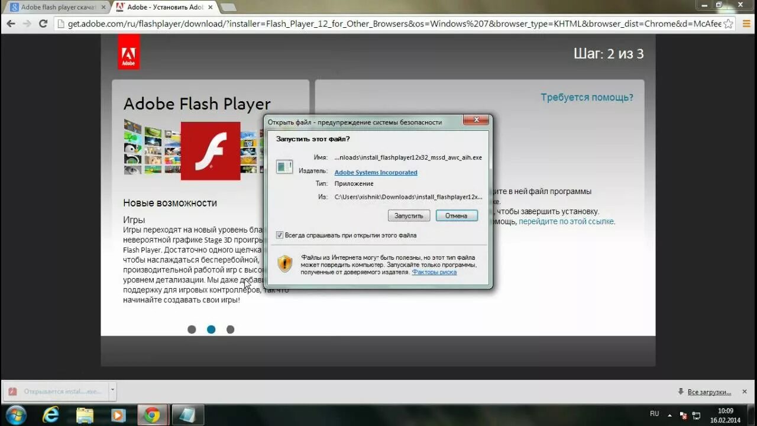Click the network tray icon
The height and width of the screenshot is (426, 757).
(x=696, y=415)
